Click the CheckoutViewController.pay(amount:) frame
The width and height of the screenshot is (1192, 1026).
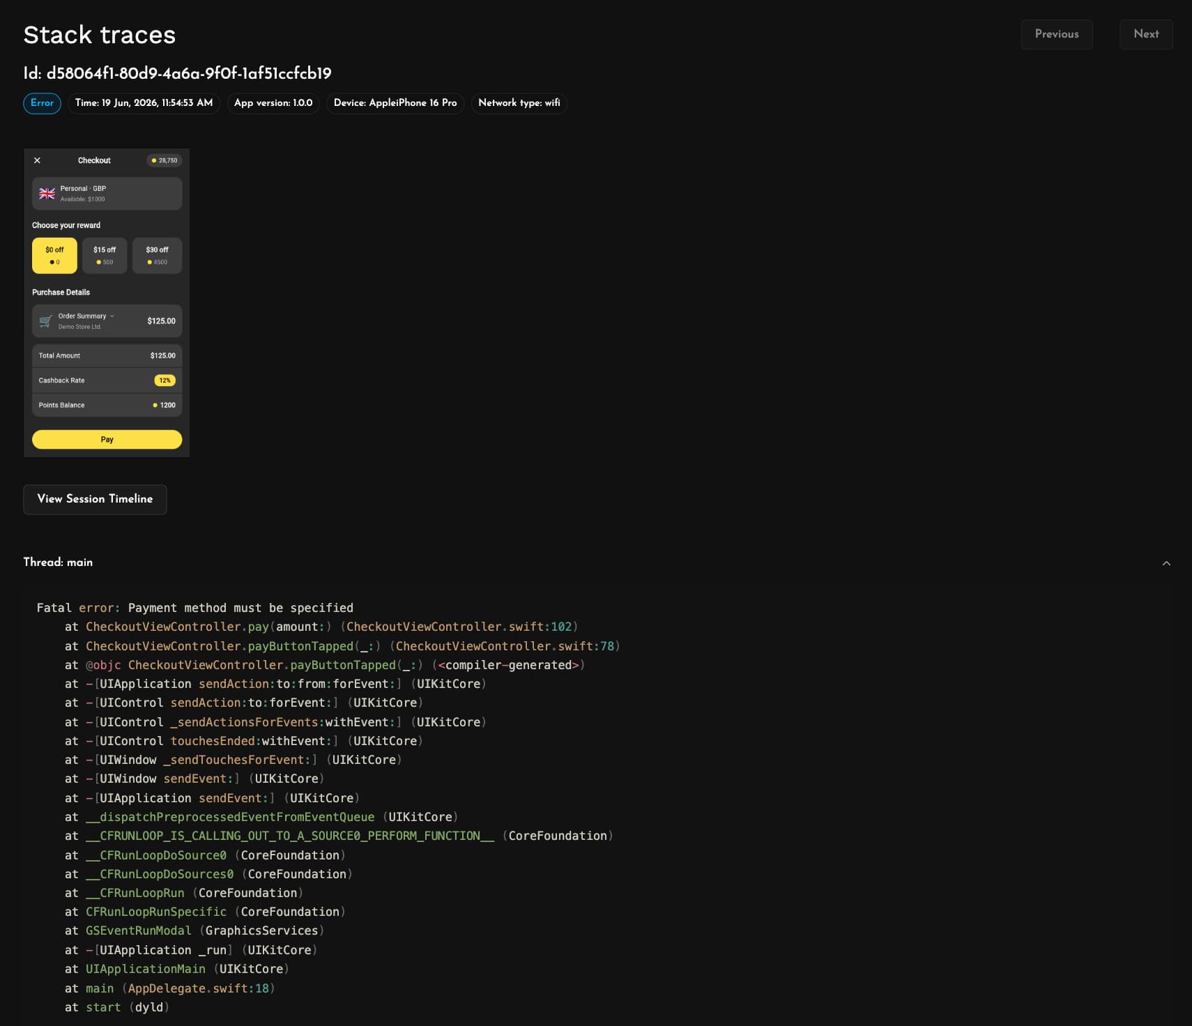321,627
